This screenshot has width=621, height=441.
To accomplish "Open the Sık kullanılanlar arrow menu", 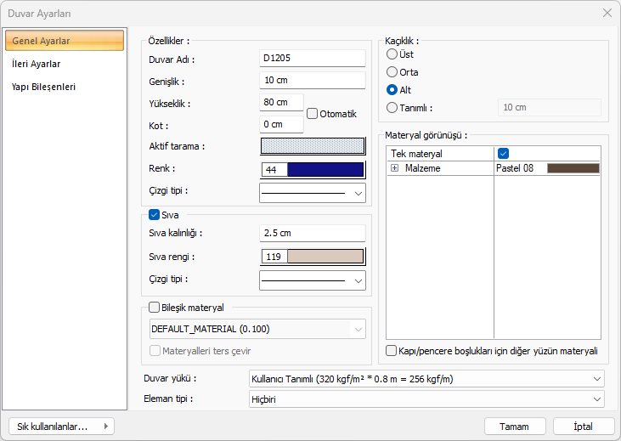I will [x=105, y=426].
